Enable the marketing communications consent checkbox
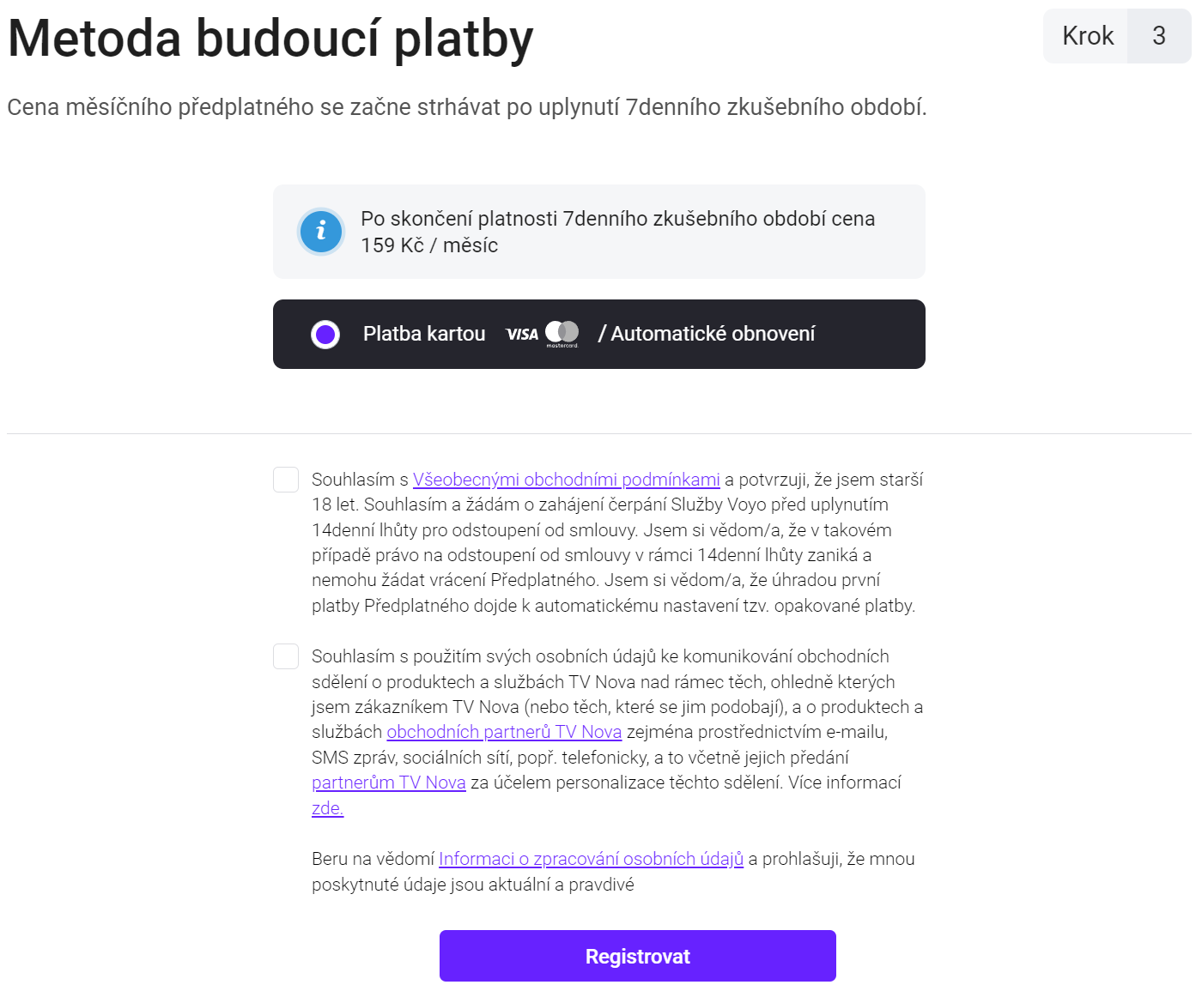Image resolution: width=1196 pixels, height=991 pixels. 286,656
